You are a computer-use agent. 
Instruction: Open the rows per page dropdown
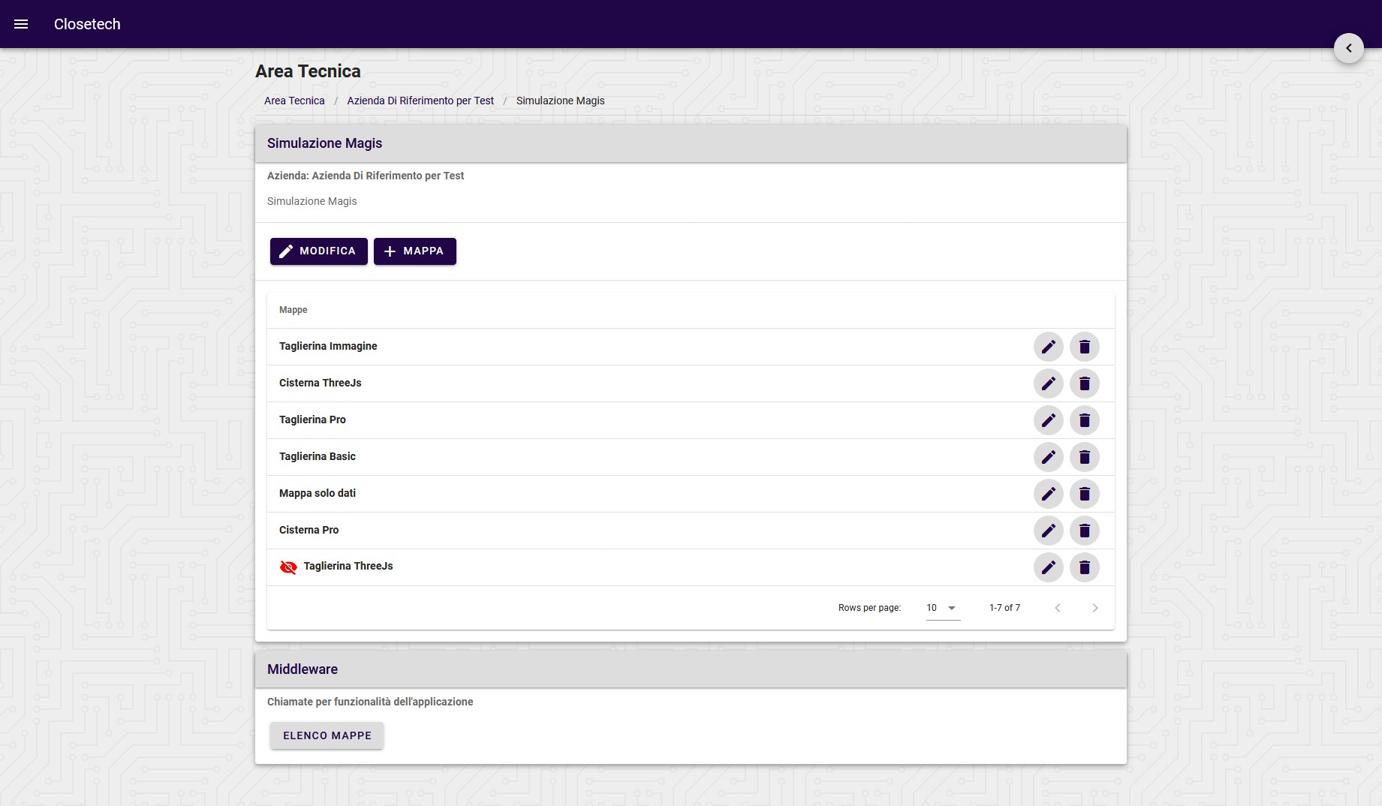point(942,608)
